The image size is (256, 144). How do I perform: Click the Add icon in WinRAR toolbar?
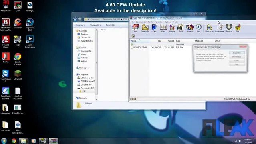[x=135, y=28]
